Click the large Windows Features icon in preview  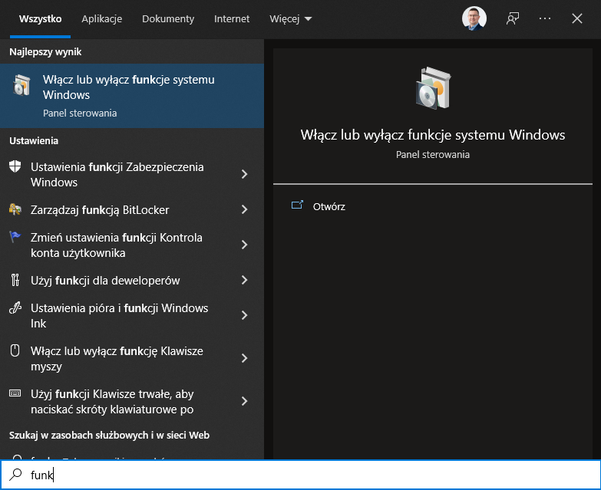[x=433, y=88]
